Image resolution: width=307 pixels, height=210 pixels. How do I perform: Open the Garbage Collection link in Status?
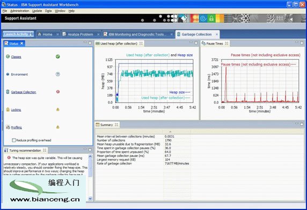point(24,92)
